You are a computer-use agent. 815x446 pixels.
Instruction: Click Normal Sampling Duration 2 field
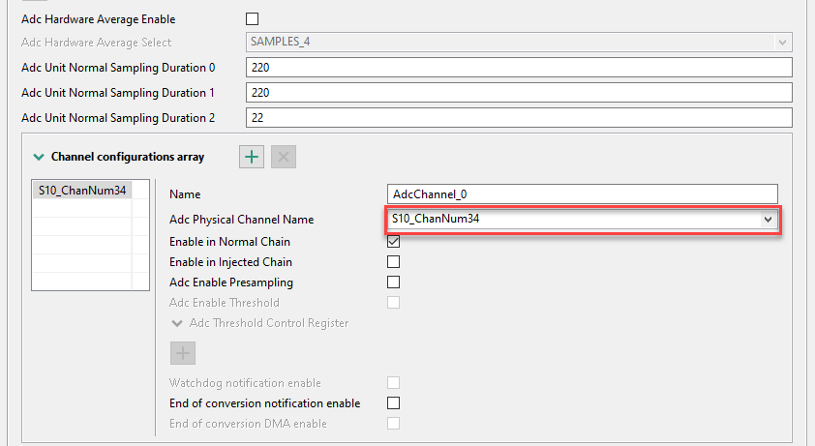pyautogui.click(x=520, y=118)
